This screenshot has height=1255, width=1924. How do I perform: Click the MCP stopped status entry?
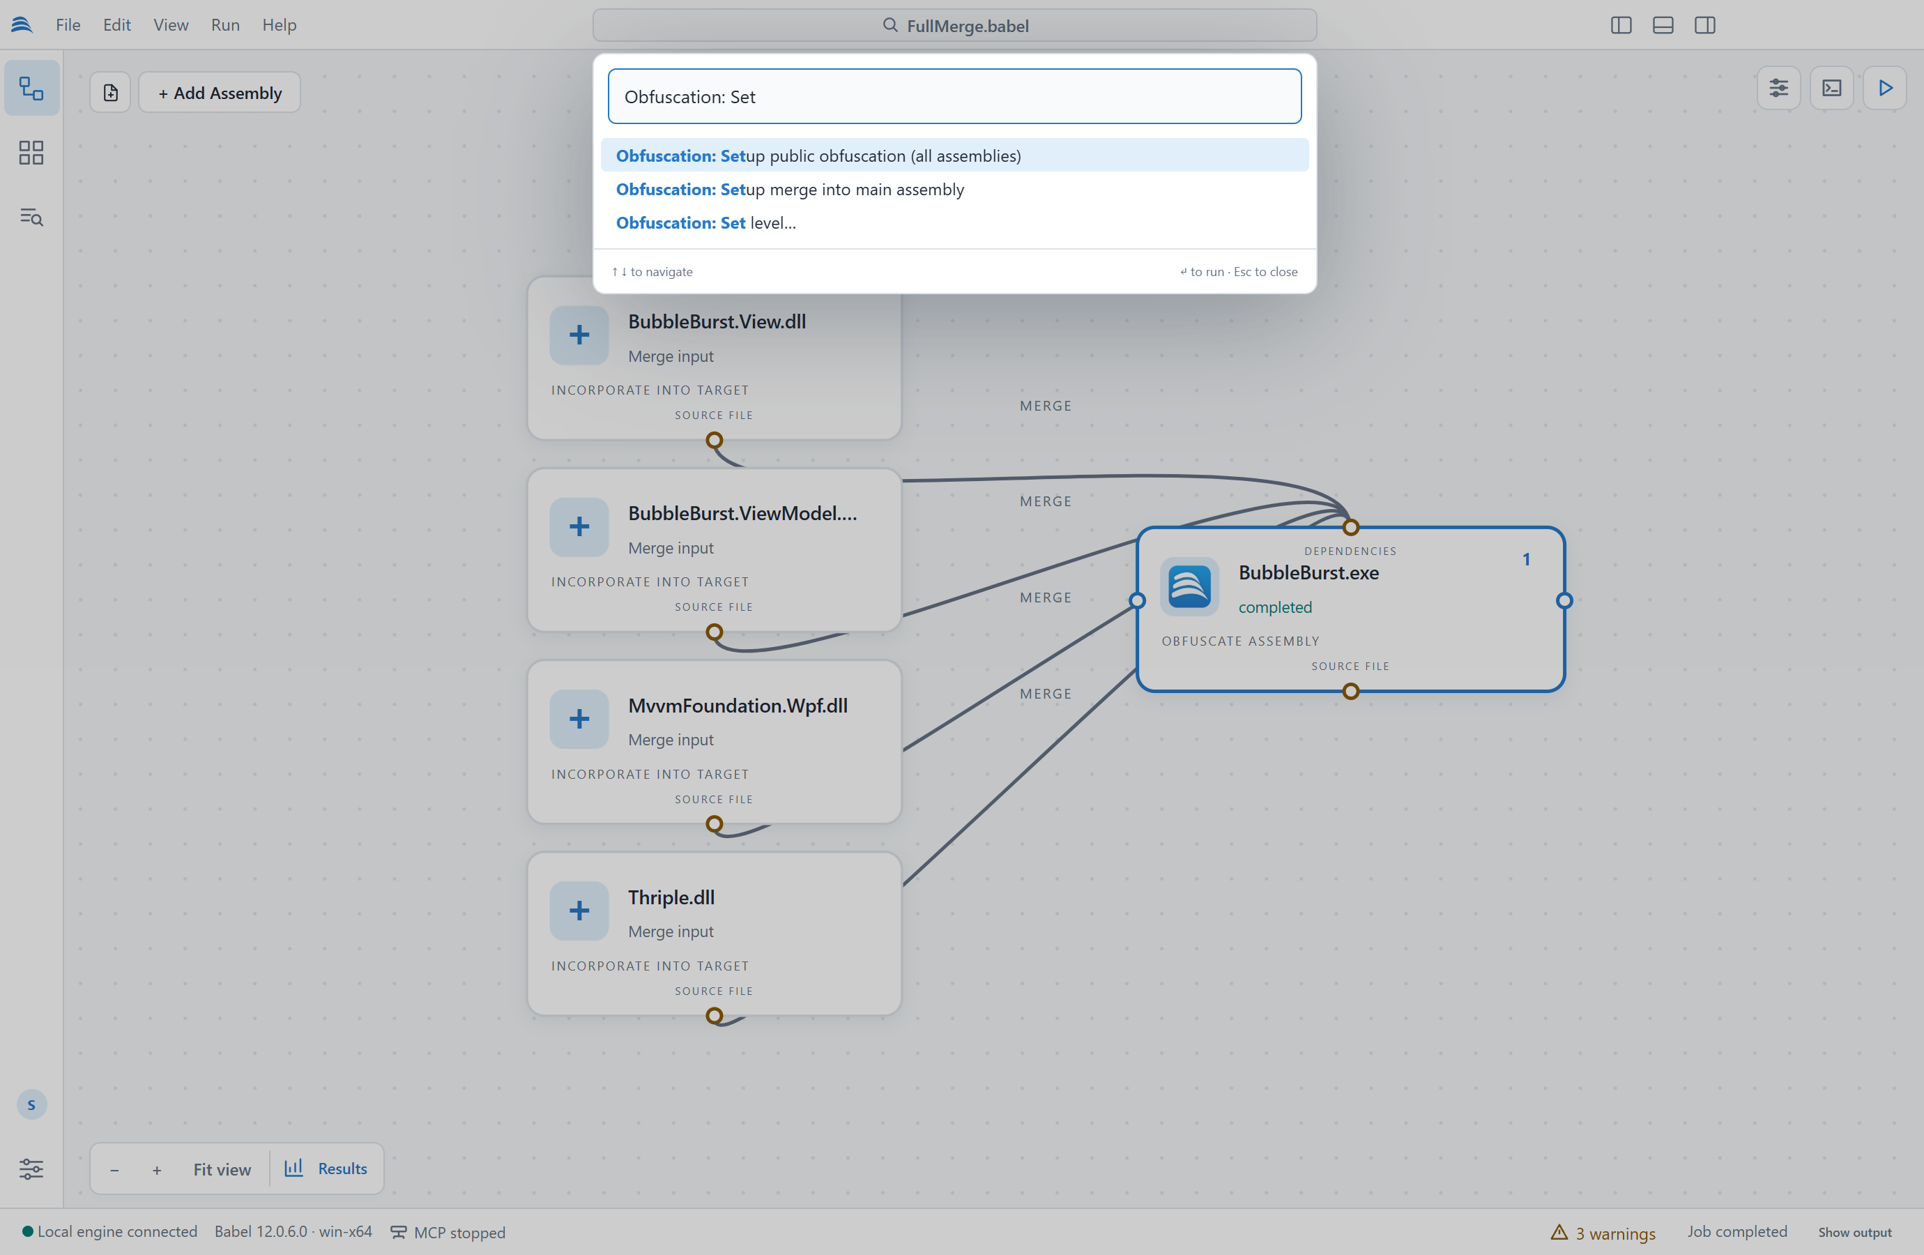pyautogui.click(x=448, y=1233)
